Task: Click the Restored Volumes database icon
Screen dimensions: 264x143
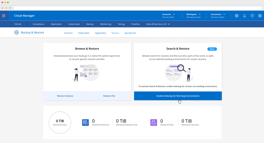Action: [x=85, y=122]
